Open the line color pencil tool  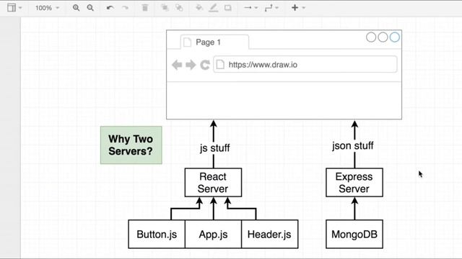pos(214,8)
